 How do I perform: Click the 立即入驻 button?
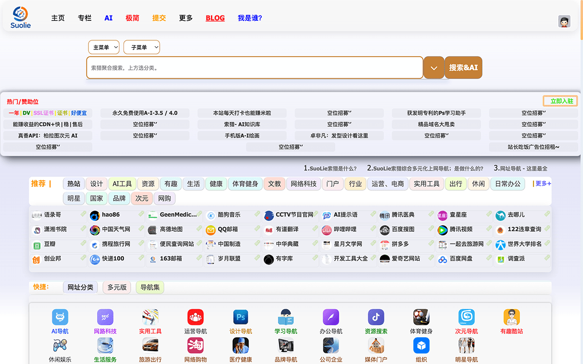point(560,101)
